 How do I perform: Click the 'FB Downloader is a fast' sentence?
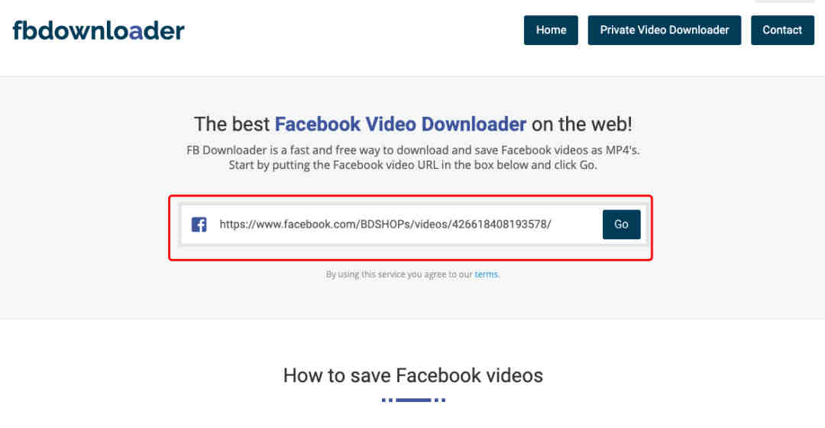tap(412, 150)
